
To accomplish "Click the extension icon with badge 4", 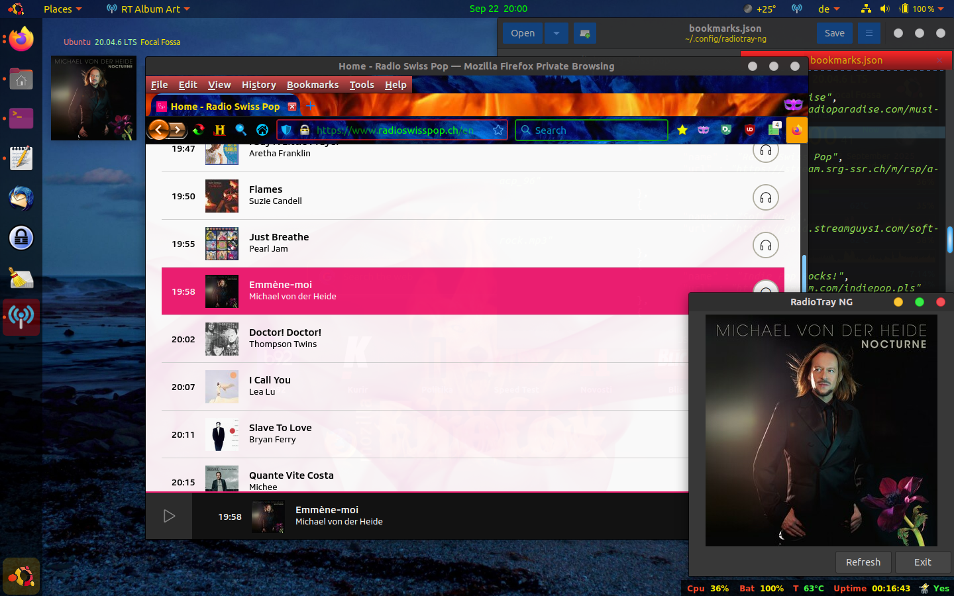I will 774,129.
